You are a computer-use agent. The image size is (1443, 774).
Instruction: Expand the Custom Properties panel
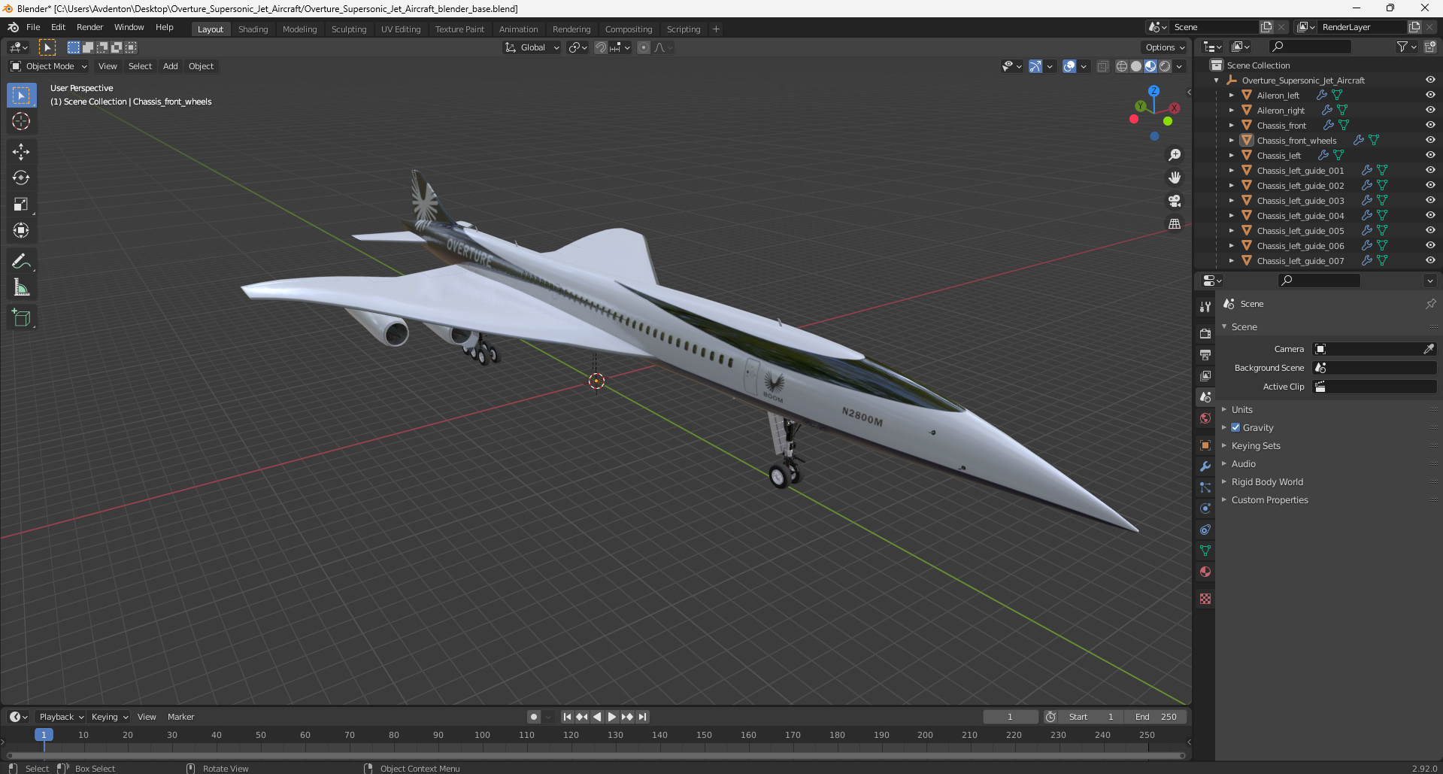(1269, 499)
